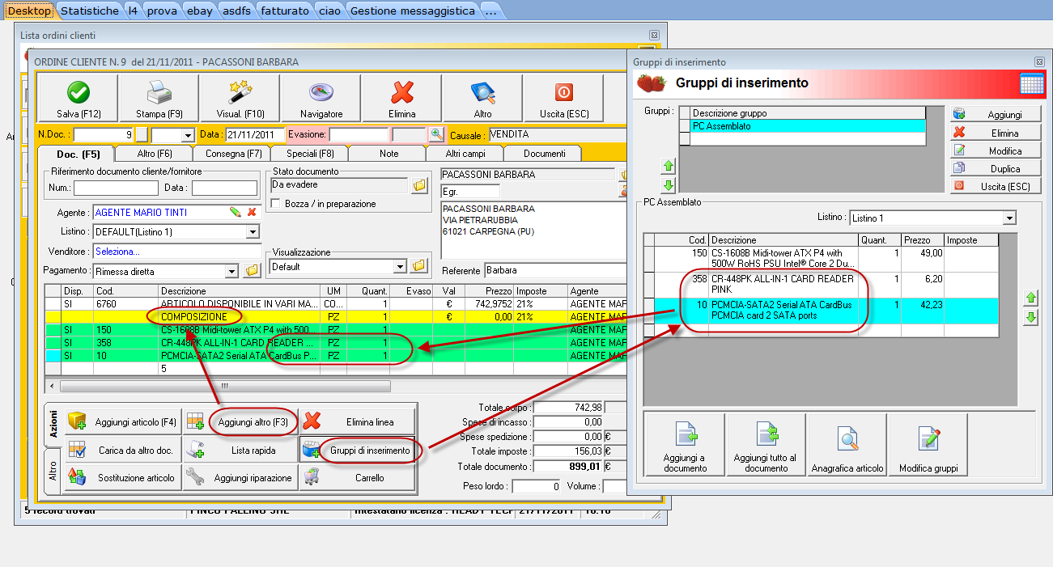Image resolution: width=1053 pixels, height=567 pixels.
Task: Click the Salva (F12) green checkmark icon
Action: pyautogui.click(x=79, y=92)
